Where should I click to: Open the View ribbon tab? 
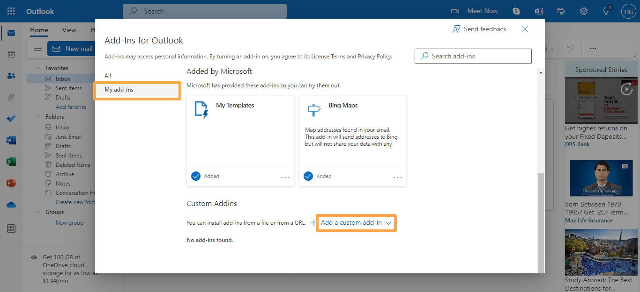click(x=69, y=30)
